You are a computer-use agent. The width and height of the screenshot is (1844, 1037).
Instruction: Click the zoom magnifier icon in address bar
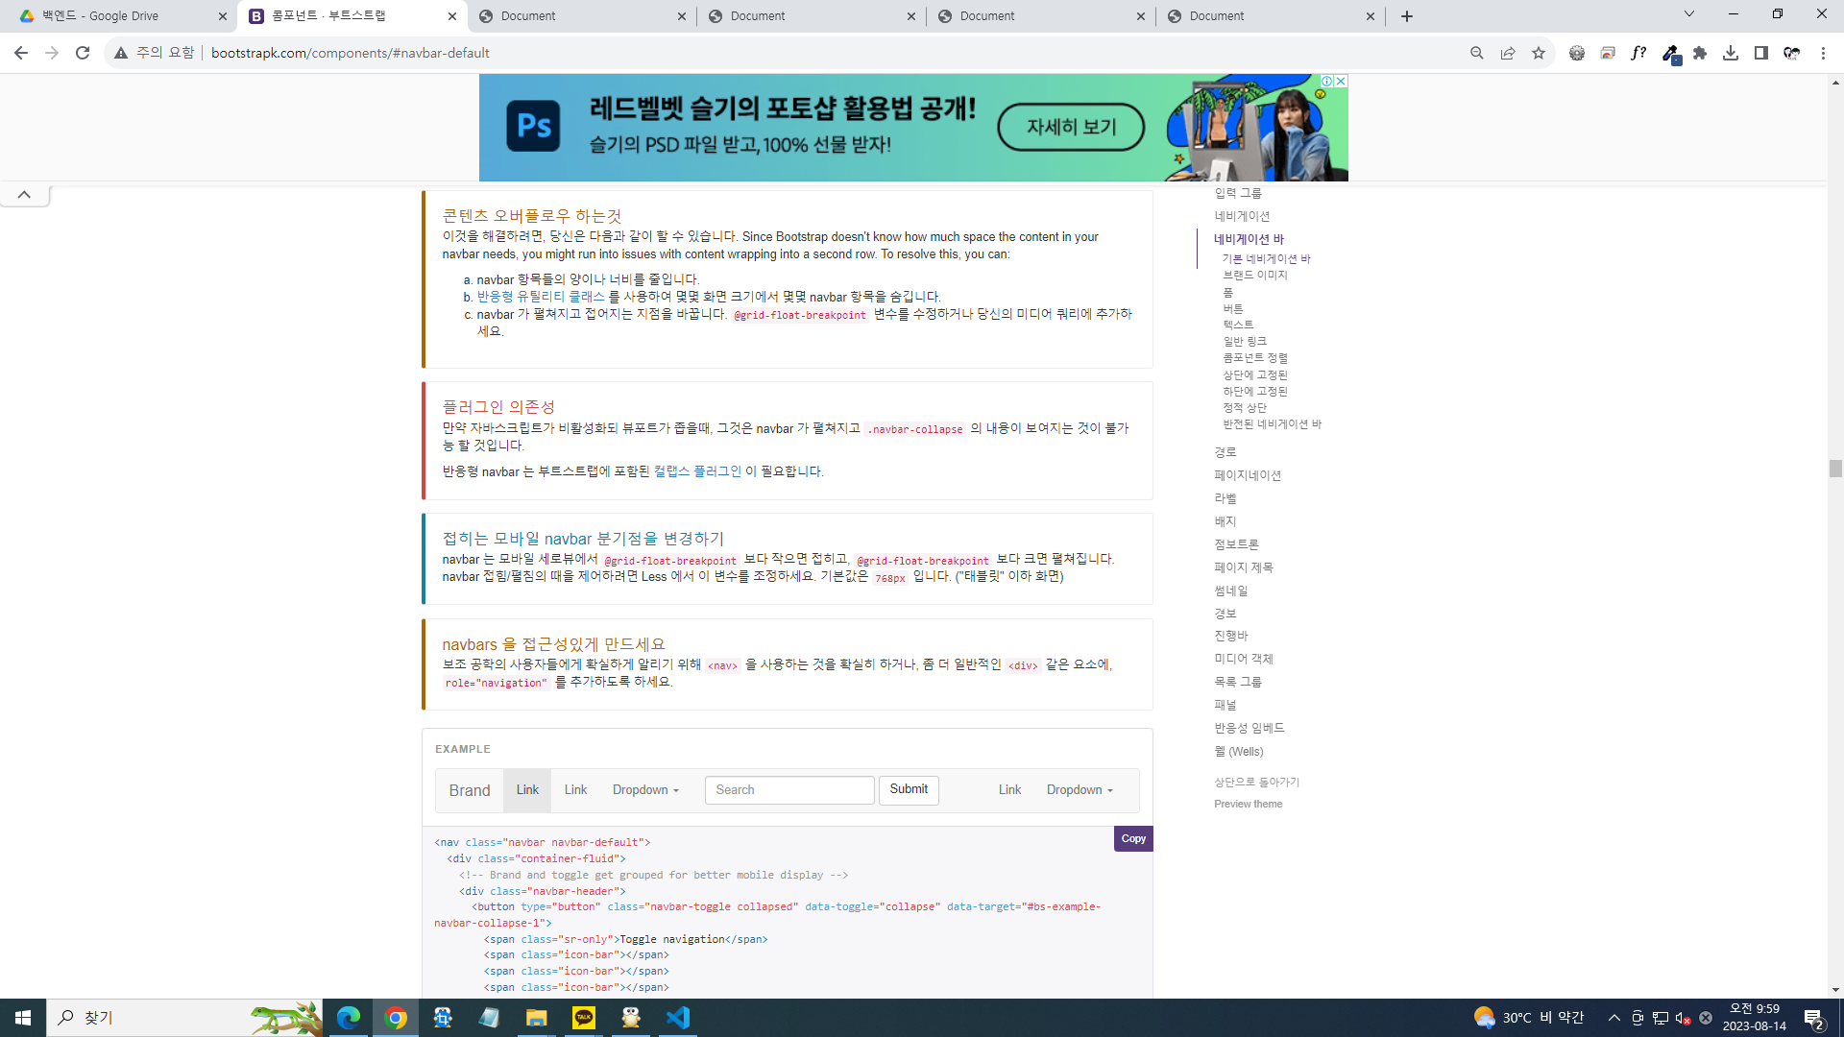[x=1477, y=53]
